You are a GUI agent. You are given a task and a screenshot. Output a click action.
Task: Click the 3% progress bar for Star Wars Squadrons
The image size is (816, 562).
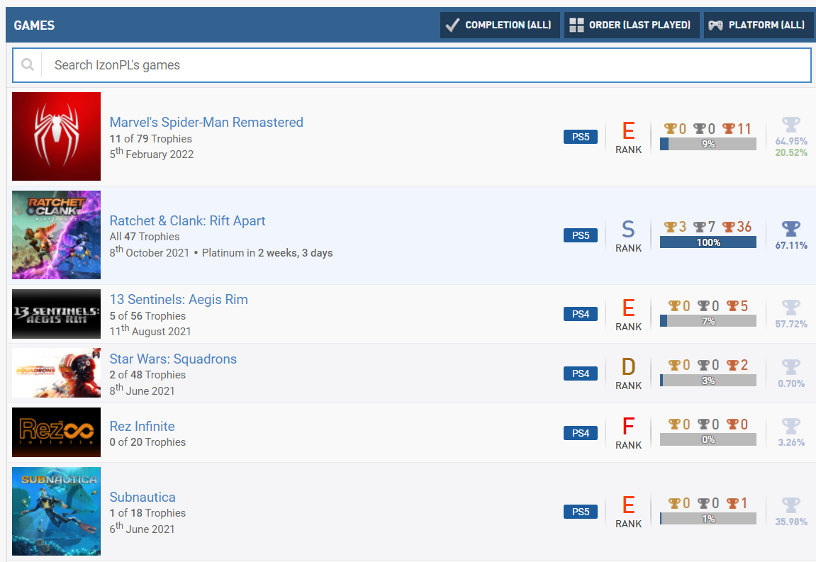pos(708,381)
